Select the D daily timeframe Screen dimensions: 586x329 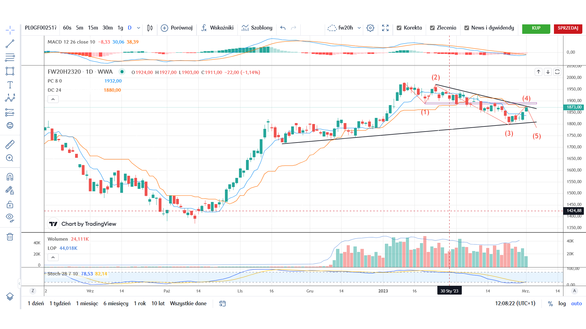coord(130,28)
